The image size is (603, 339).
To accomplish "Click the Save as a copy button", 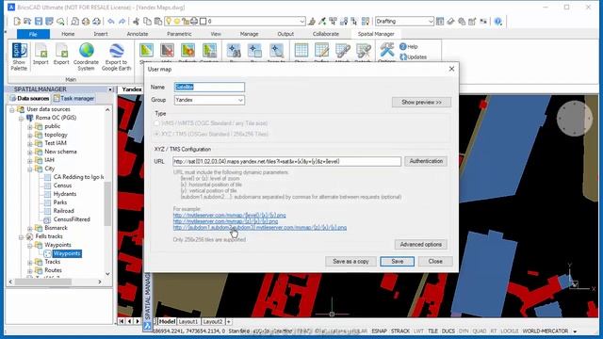I will [x=350, y=262].
